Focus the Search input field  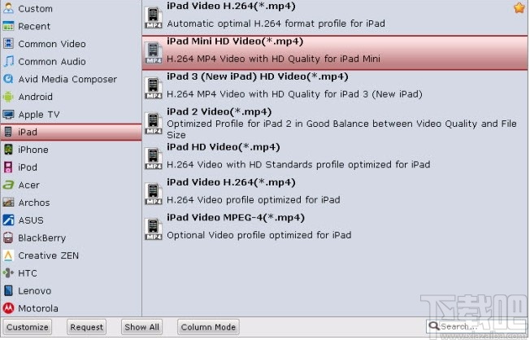pyautogui.click(x=476, y=326)
